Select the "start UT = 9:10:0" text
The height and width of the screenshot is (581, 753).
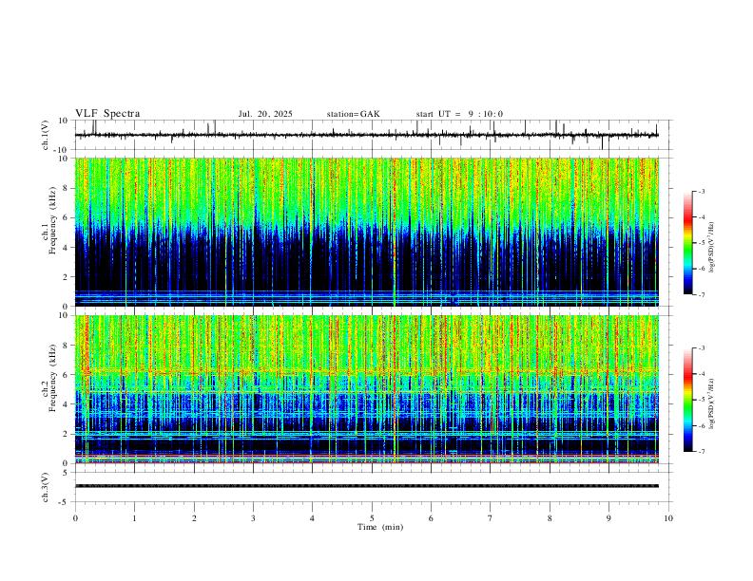tap(459, 114)
